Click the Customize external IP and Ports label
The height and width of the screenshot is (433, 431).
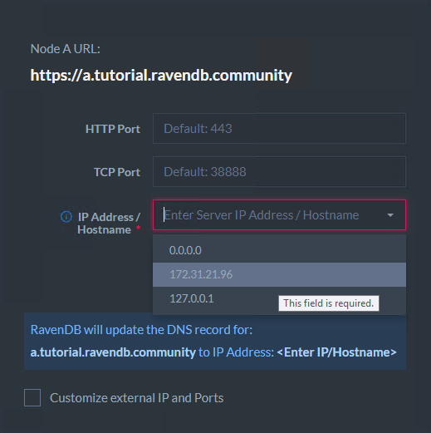137,398
